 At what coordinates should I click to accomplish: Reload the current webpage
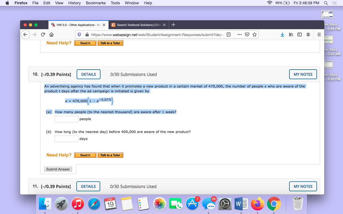tap(43, 35)
